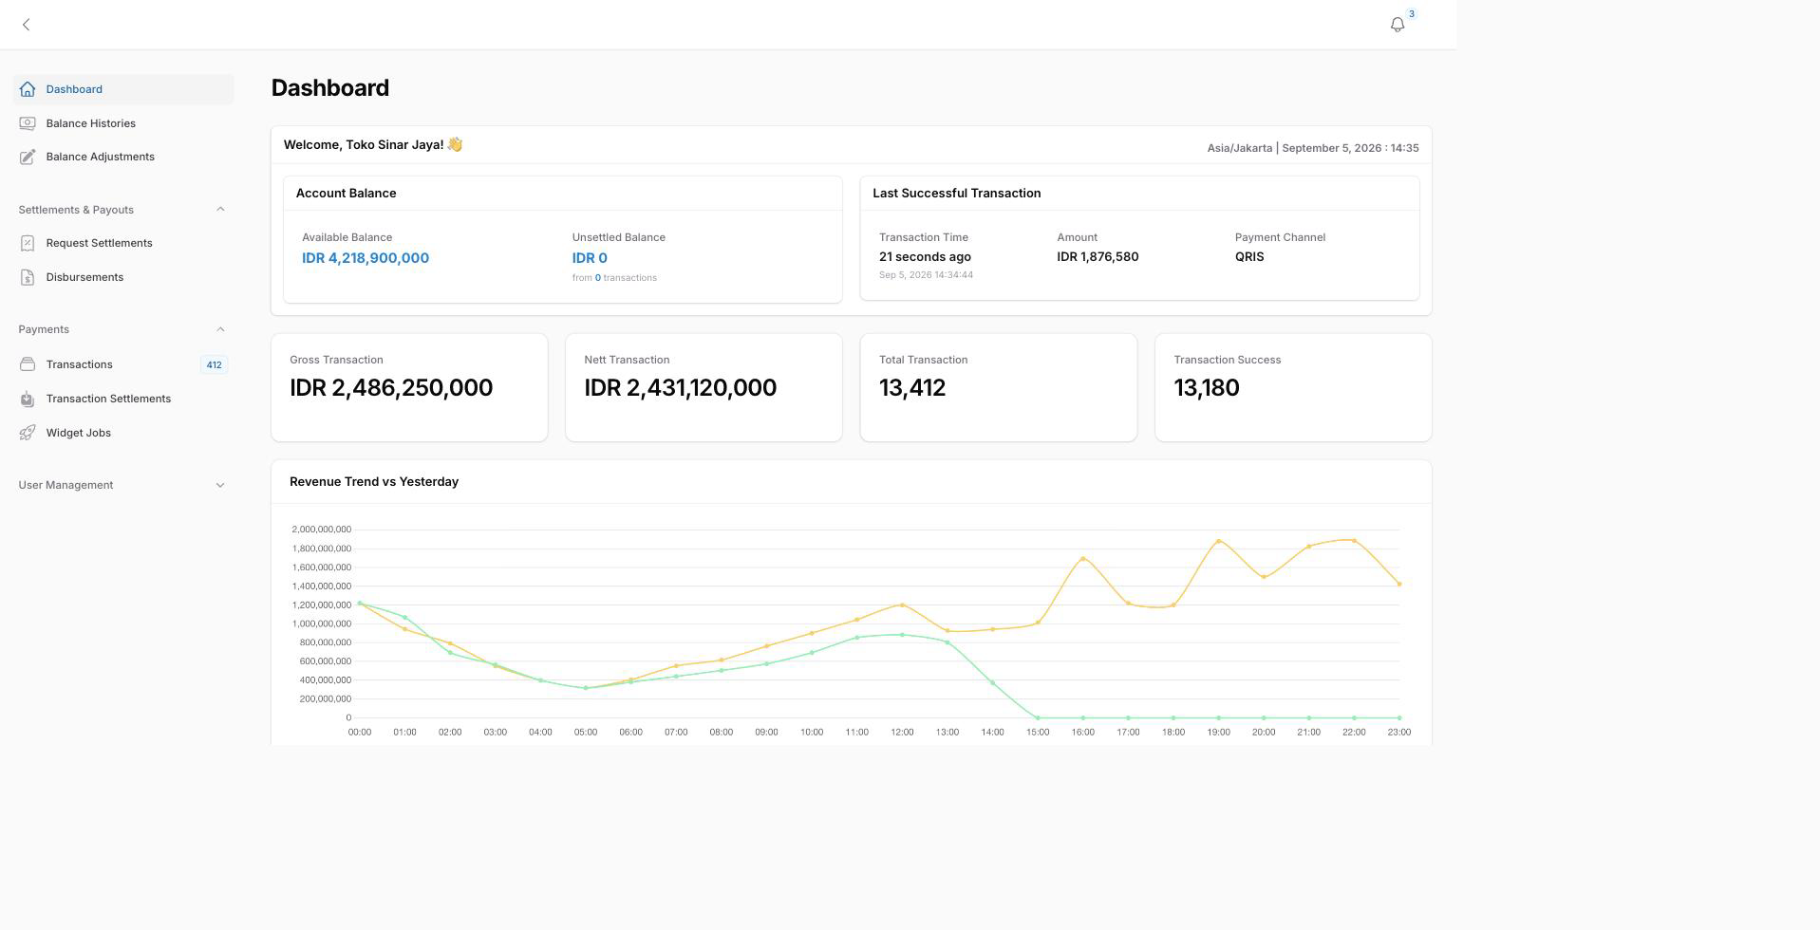Click the 412 badge beside Transactions

tap(214, 364)
